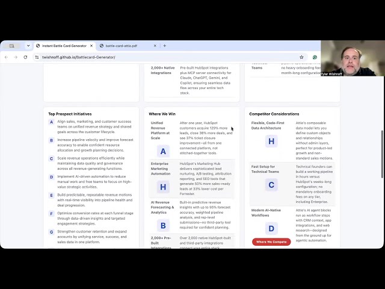Close the Instant Battle Card Generator tab
The image size is (385, 289).
(91, 46)
